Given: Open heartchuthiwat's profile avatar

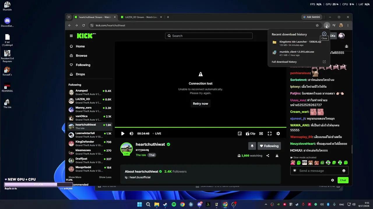Looking at the screenshot, I should click(126, 149).
